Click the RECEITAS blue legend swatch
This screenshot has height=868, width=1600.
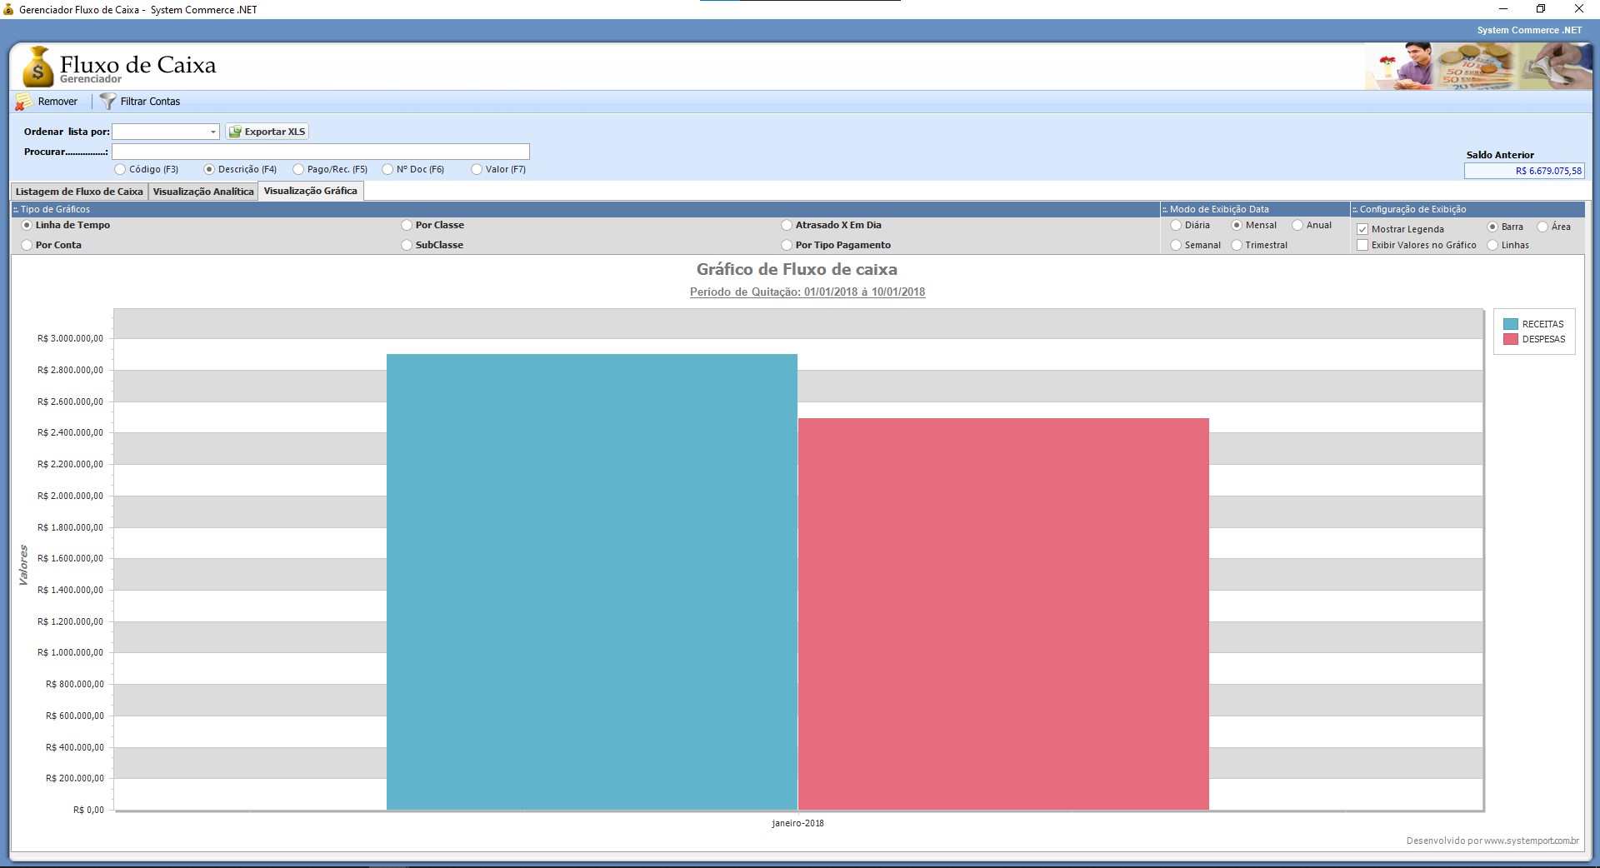click(x=1511, y=324)
